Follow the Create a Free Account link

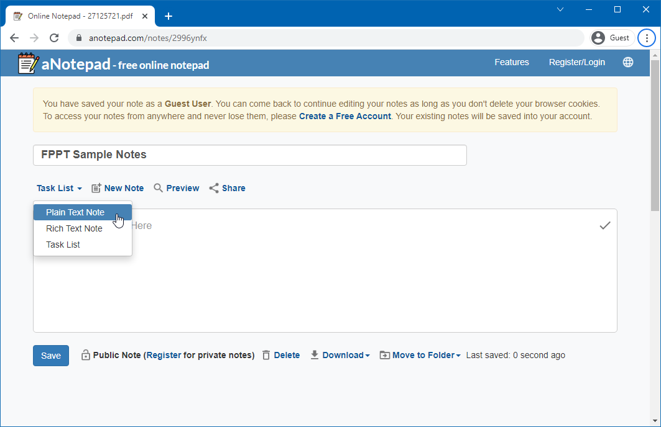click(344, 116)
